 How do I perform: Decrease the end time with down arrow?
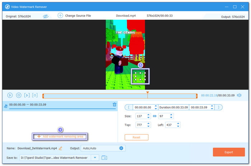click(212, 109)
